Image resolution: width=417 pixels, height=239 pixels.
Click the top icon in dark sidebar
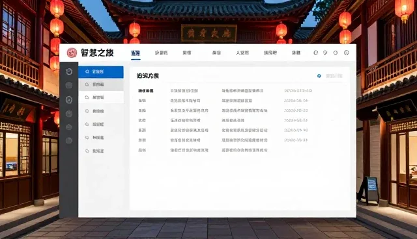point(69,71)
